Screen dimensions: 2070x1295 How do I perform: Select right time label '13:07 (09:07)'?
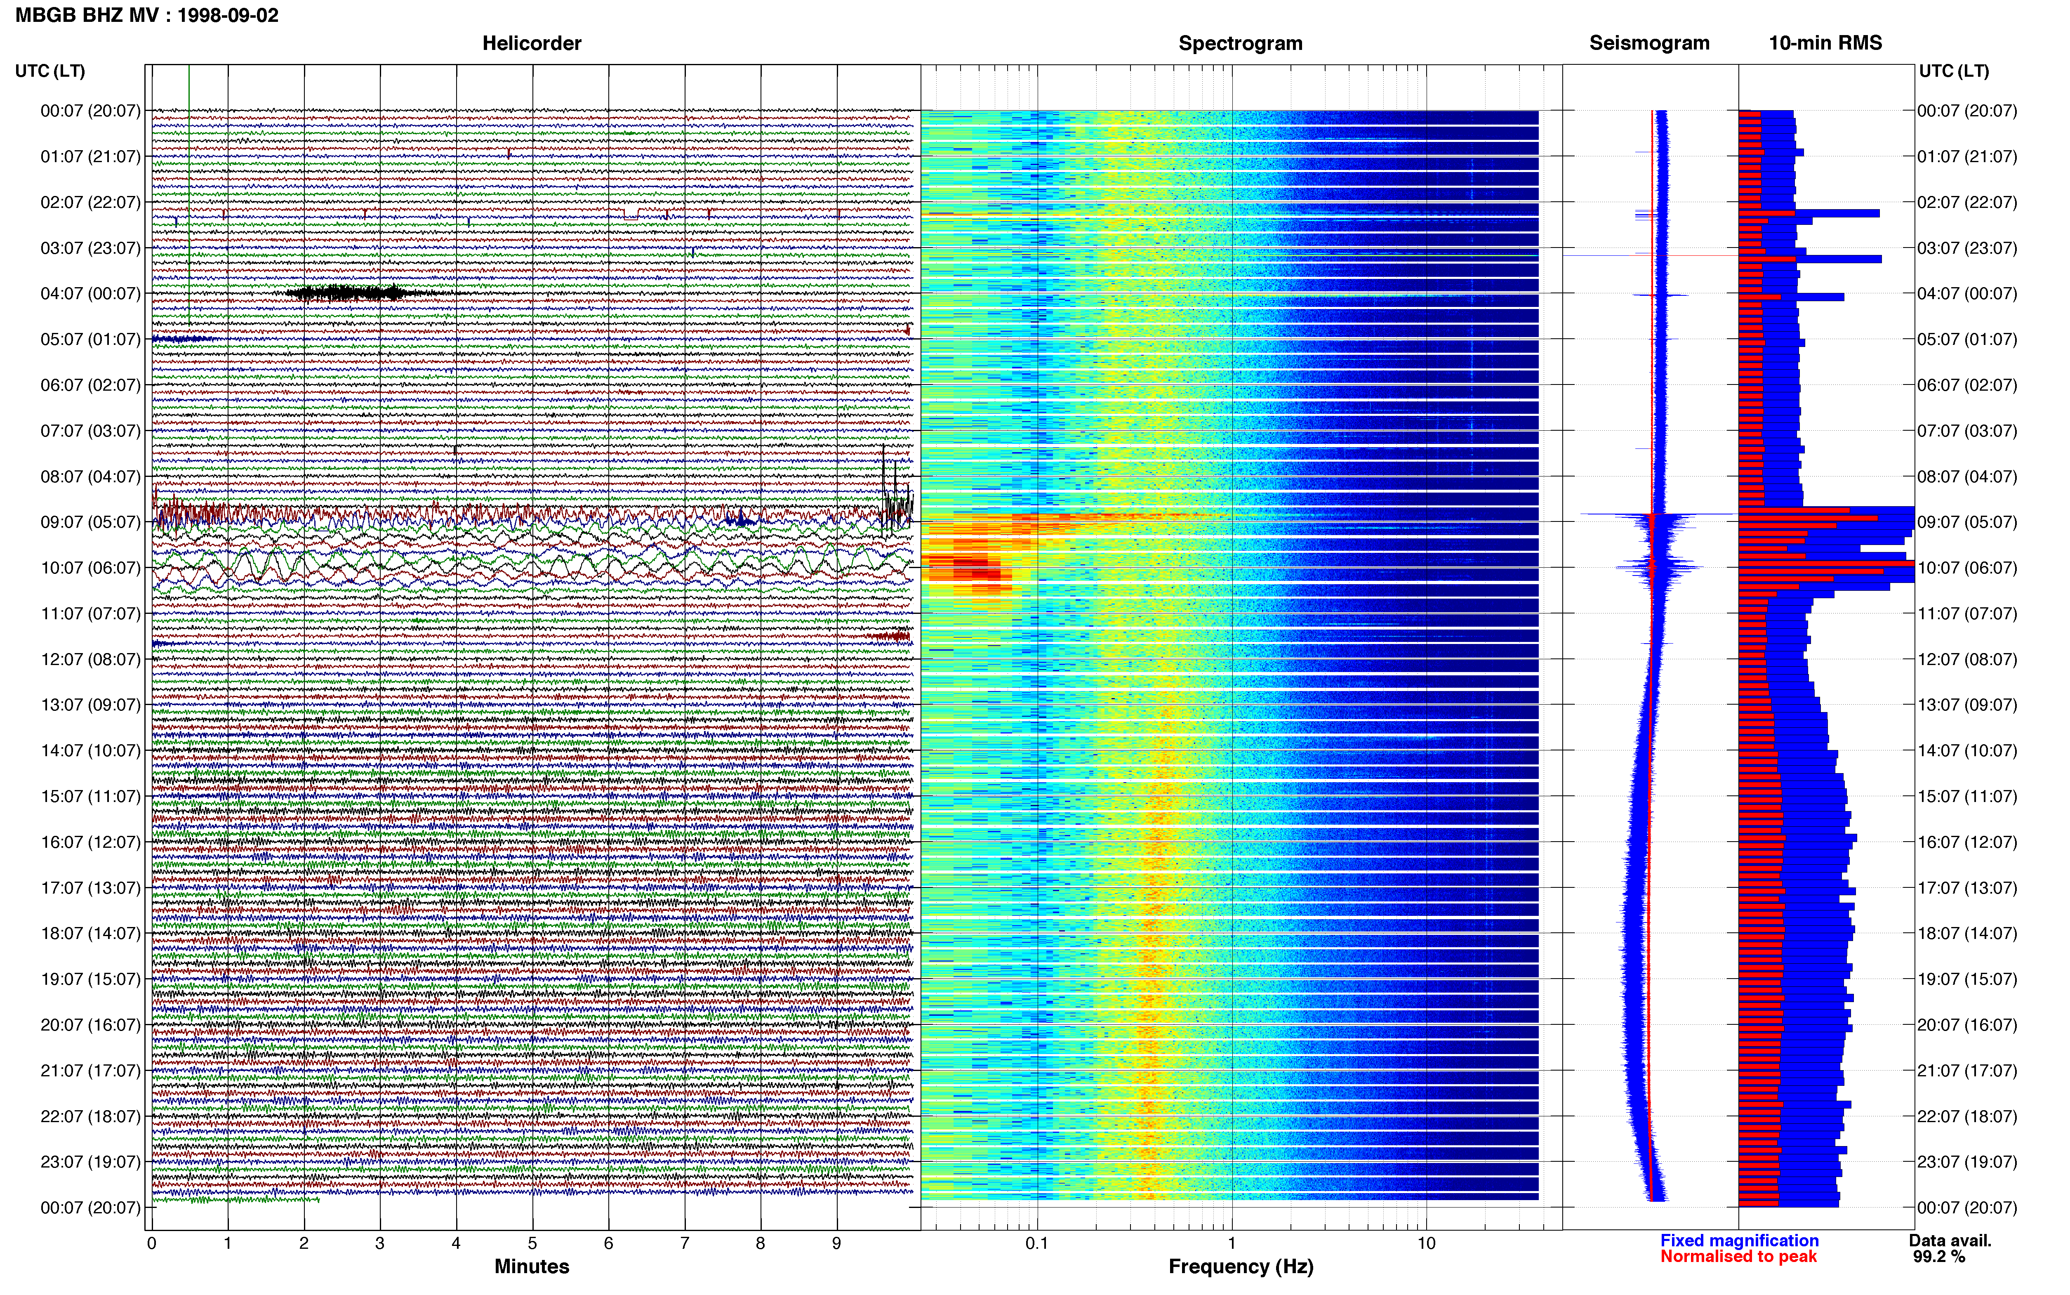tap(1966, 705)
